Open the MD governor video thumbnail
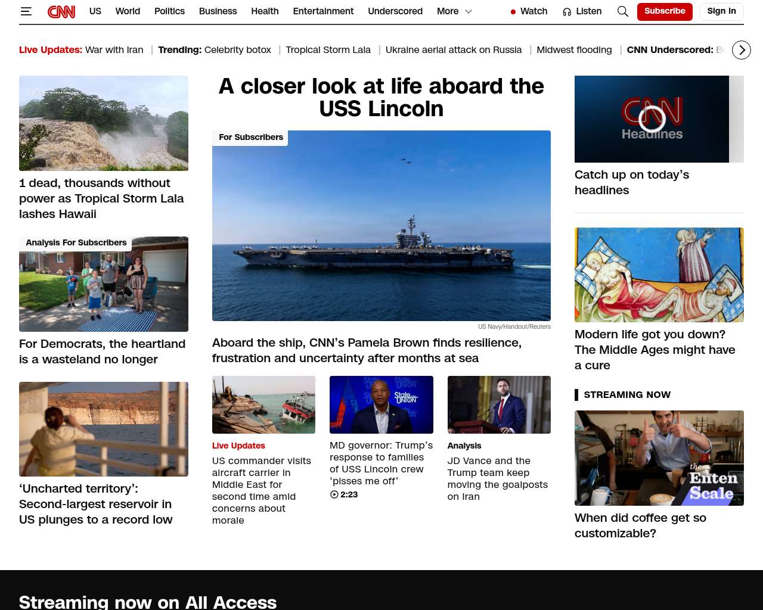The image size is (763, 610). point(381,404)
